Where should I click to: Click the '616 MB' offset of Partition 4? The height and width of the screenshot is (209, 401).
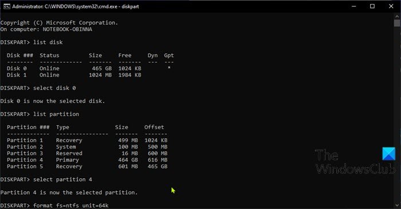[158, 160]
